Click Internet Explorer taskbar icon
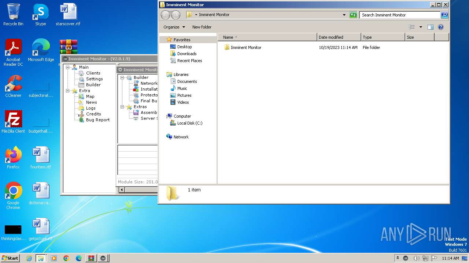Viewport: 469px width, 263px height. (29, 258)
